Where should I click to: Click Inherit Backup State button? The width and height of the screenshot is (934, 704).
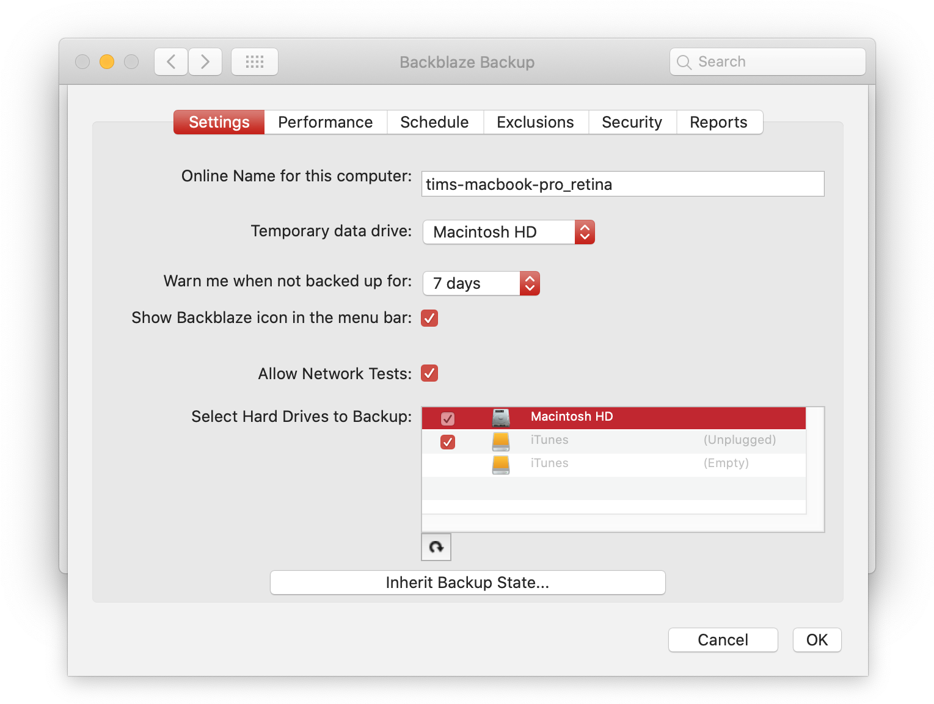click(x=468, y=582)
